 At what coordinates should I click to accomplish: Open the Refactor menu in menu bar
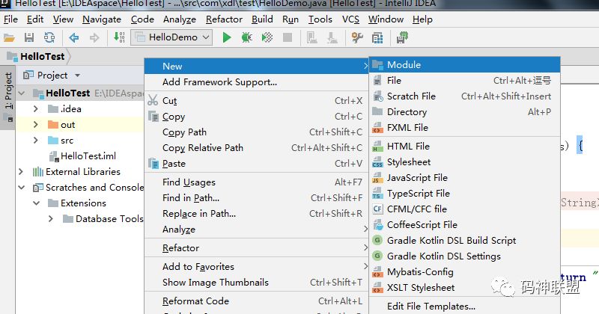coord(224,19)
